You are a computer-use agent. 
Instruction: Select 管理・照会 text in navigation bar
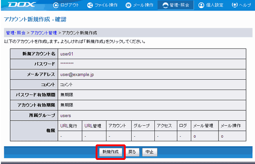pos(179,5)
